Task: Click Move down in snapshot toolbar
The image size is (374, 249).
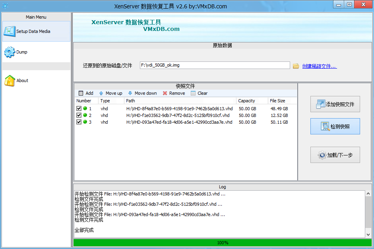Action: (x=142, y=93)
